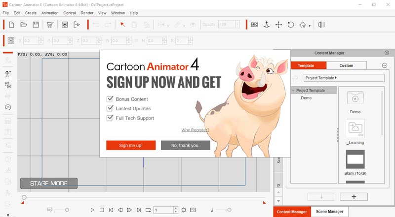Viewport: 395px width, 217px height.
Task: Toggle the Full Tech Support checkbox
Action: point(110,118)
